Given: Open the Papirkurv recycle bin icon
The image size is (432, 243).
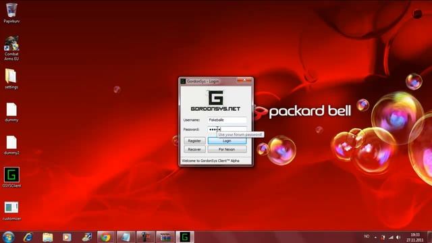Looking at the screenshot, I should (x=11, y=13).
